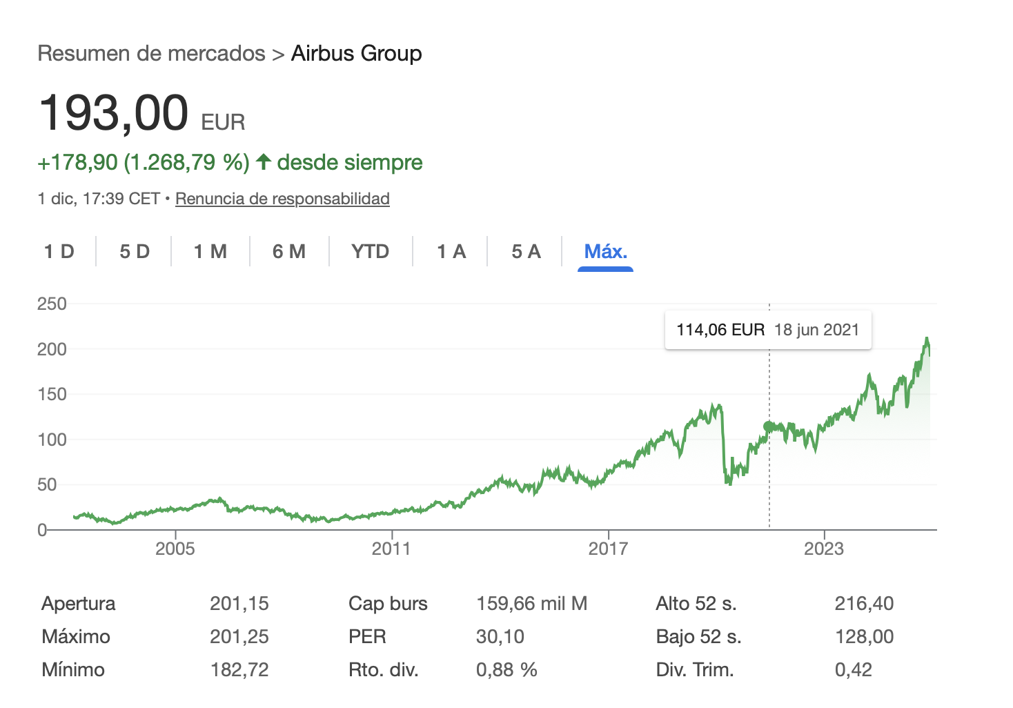Select the 1 A range tab

451,252
